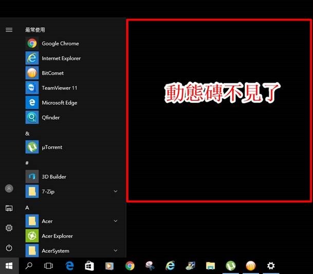
Task: Click the Power icon in Start sidebar
Action: (x=9, y=248)
